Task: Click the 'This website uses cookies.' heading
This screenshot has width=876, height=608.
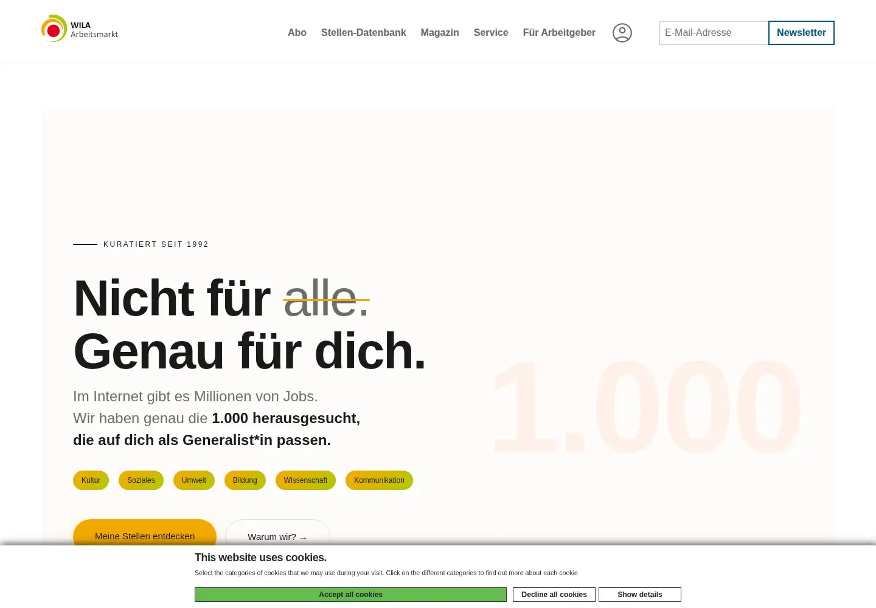Action: tap(260, 558)
